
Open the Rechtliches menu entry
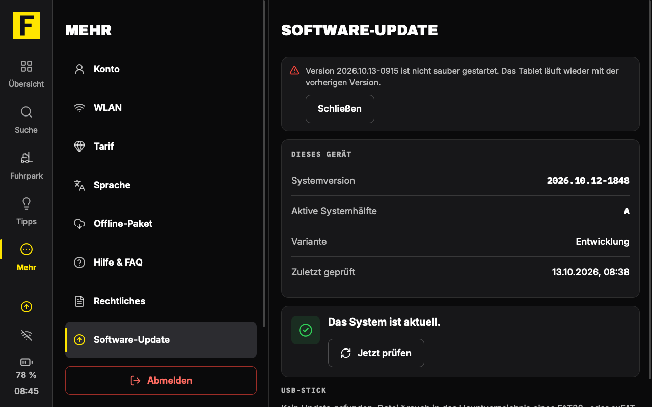pyautogui.click(x=161, y=301)
